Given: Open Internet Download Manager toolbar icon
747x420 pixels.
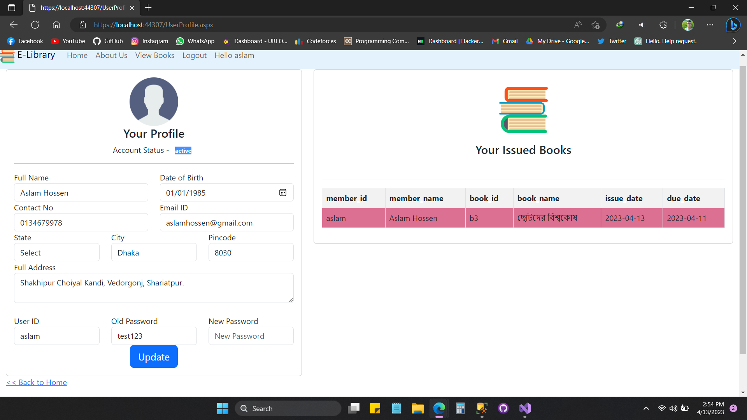Looking at the screenshot, I should (620, 24).
